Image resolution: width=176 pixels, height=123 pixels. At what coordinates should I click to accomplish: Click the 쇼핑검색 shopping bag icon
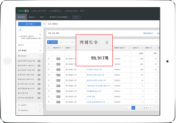click(x=19, y=105)
